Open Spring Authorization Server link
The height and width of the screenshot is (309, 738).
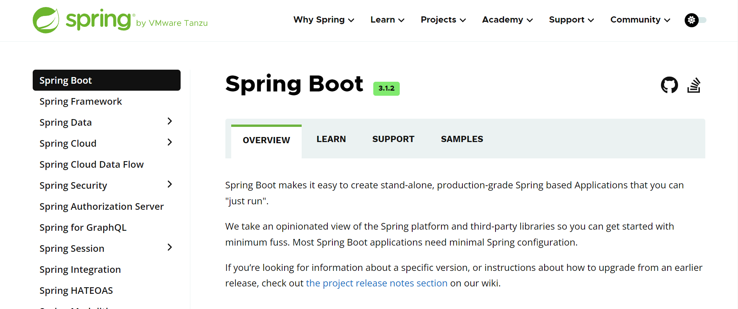click(102, 207)
